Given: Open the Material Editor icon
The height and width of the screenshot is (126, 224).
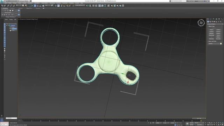Looking at the screenshot, I should pos(108,6).
